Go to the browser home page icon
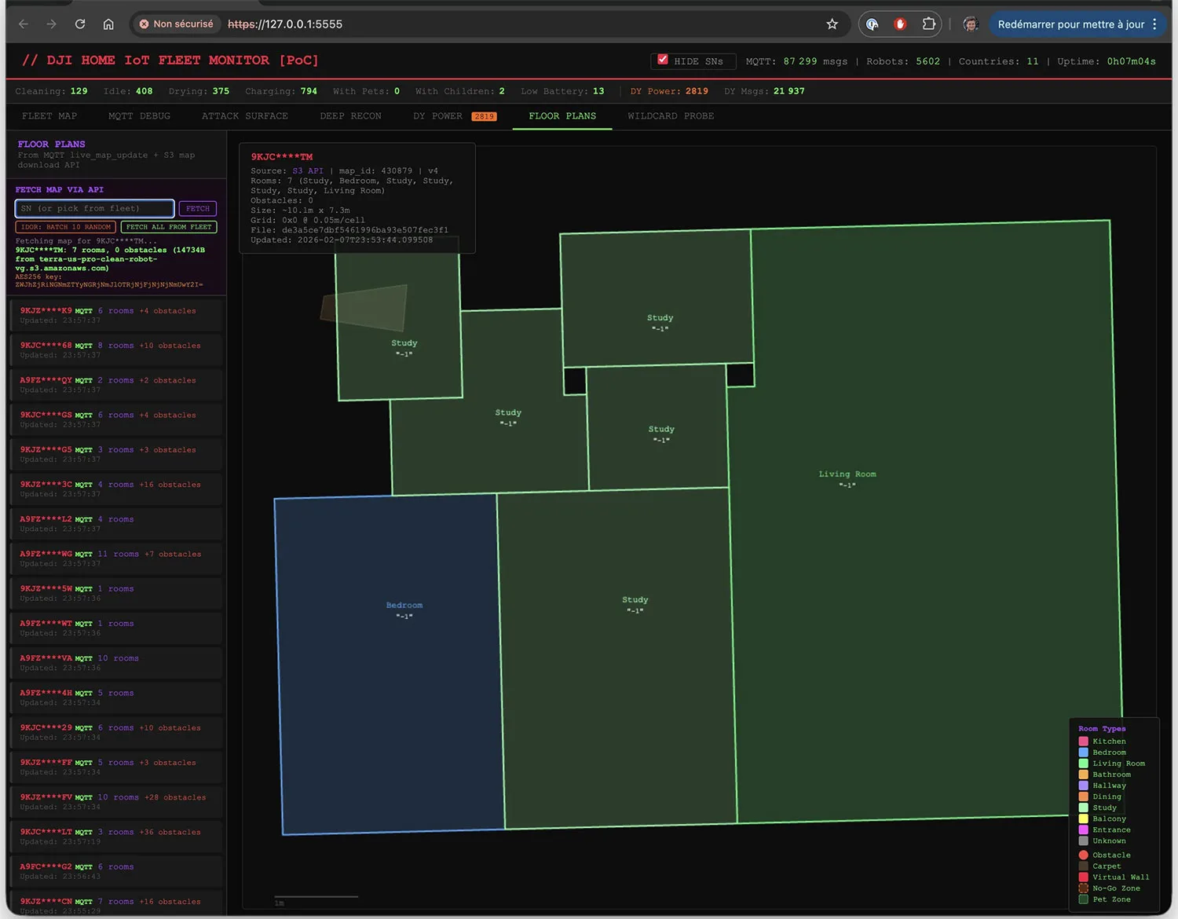1178x919 pixels. [108, 24]
